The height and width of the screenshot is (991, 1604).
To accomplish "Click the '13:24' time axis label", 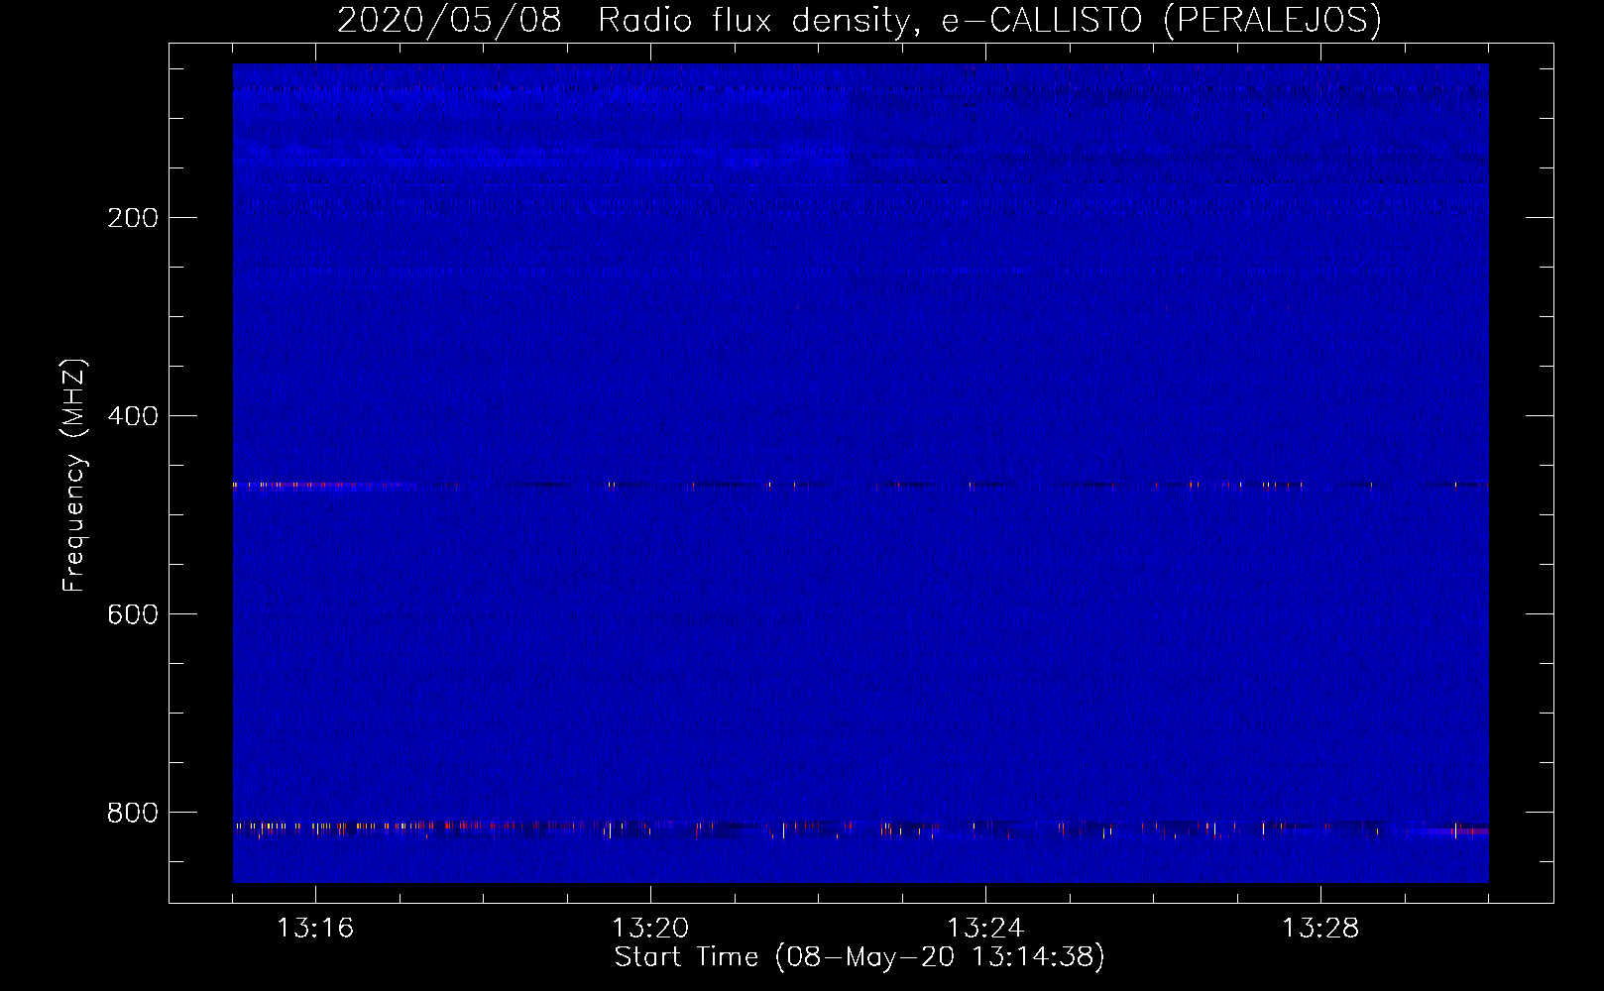I will coord(985,929).
